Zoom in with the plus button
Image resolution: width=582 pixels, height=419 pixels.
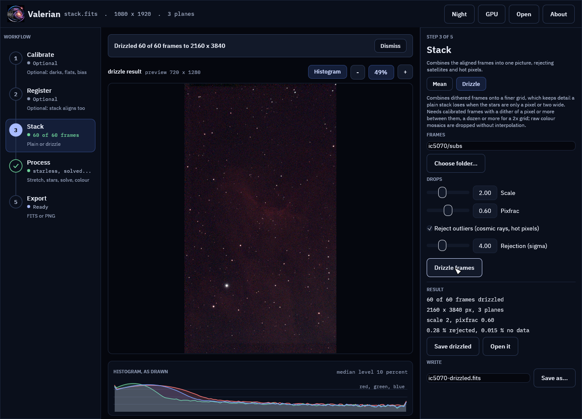pyautogui.click(x=405, y=72)
